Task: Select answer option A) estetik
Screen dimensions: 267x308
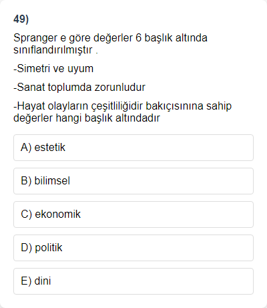Action: (x=133, y=148)
